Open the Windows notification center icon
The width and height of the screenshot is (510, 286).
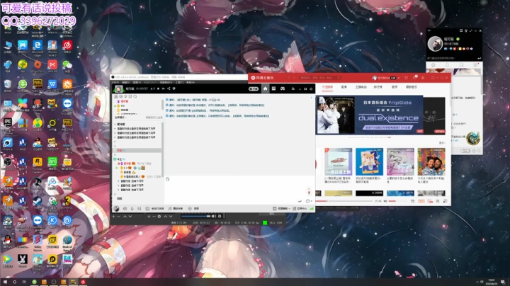click(503, 282)
